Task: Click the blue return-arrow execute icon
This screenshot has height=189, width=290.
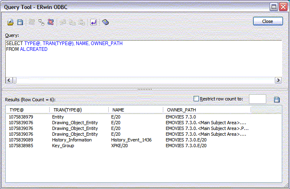Action: click(94, 22)
